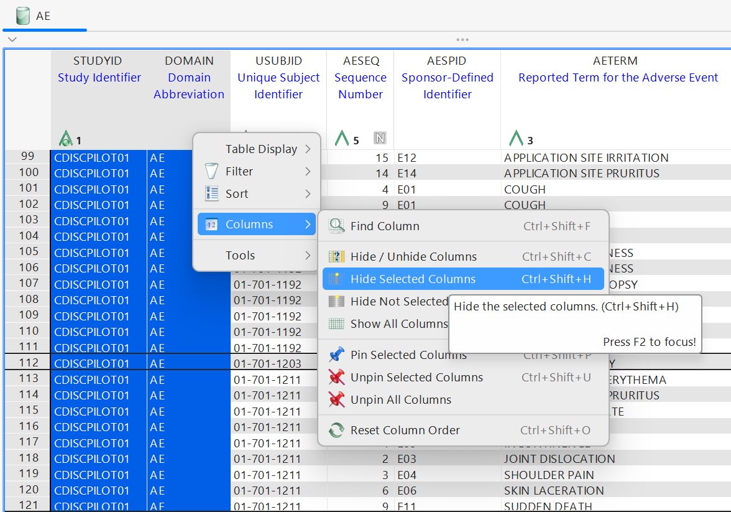Image resolution: width=731 pixels, height=512 pixels.
Task: Click the AESEQ column header
Action: point(360,100)
